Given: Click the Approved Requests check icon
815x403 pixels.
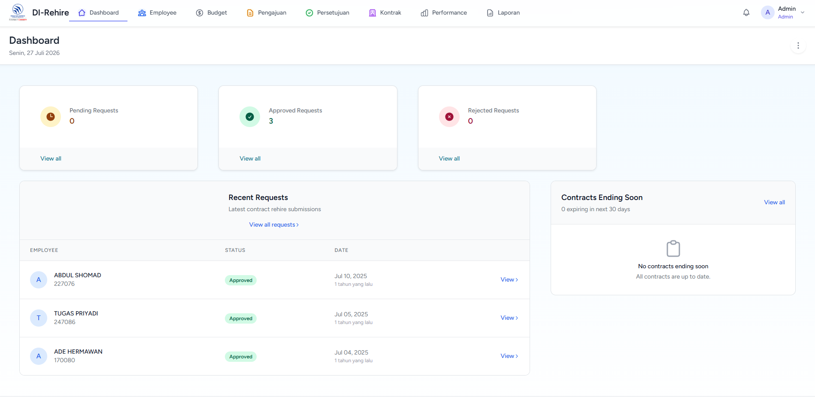Looking at the screenshot, I should 250,117.
